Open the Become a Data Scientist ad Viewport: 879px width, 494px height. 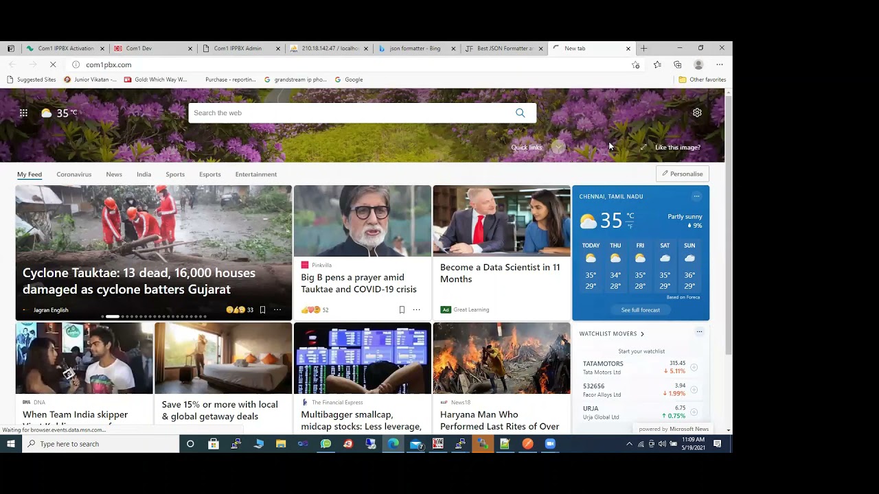point(501,252)
